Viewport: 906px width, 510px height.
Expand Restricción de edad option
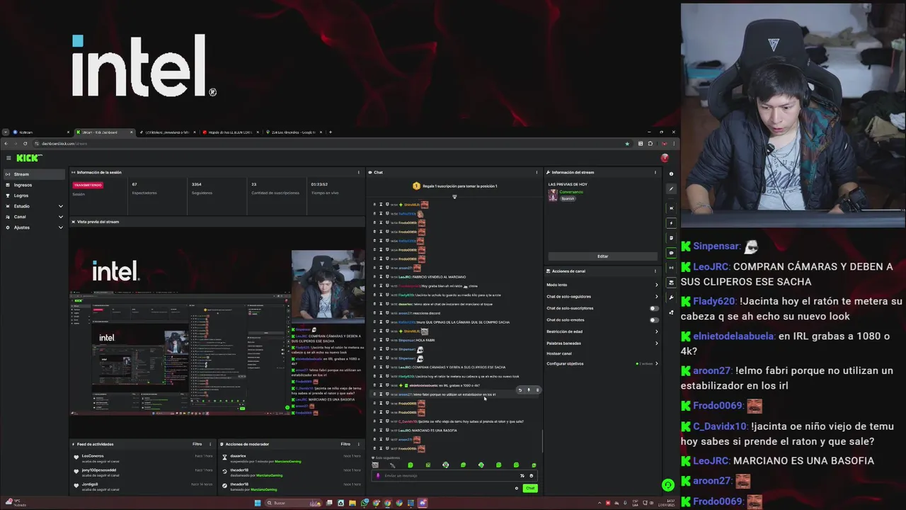coord(602,331)
